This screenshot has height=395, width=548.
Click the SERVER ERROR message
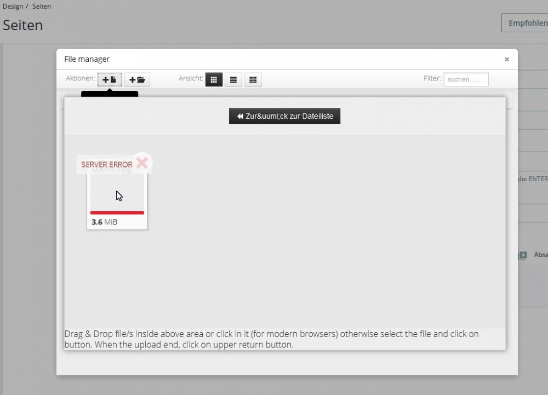(x=107, y=164)
